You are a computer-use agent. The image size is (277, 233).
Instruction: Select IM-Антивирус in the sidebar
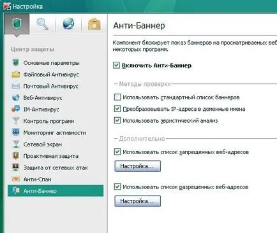point(41,109)
